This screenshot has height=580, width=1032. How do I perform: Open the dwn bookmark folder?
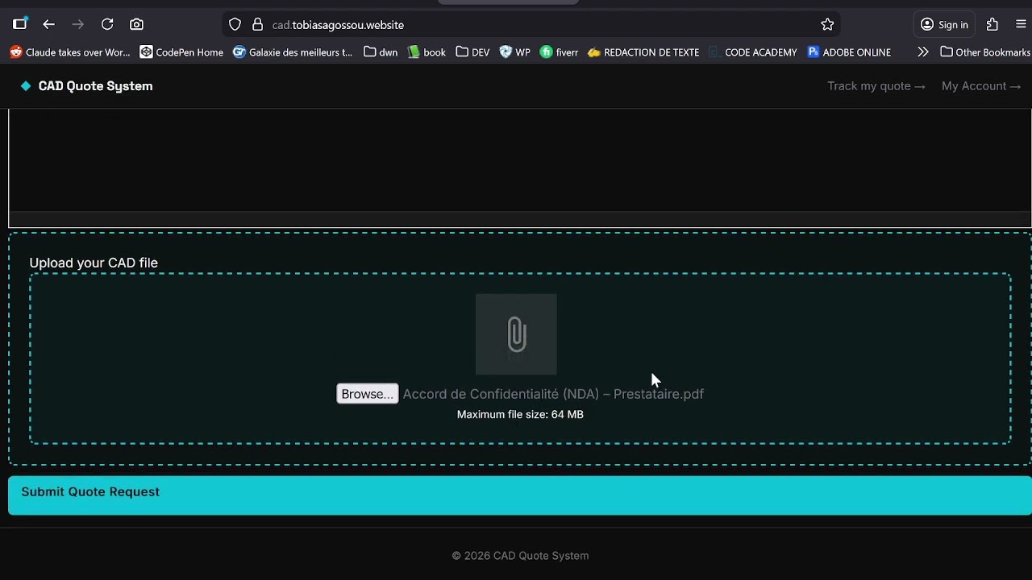pos(381,52)
